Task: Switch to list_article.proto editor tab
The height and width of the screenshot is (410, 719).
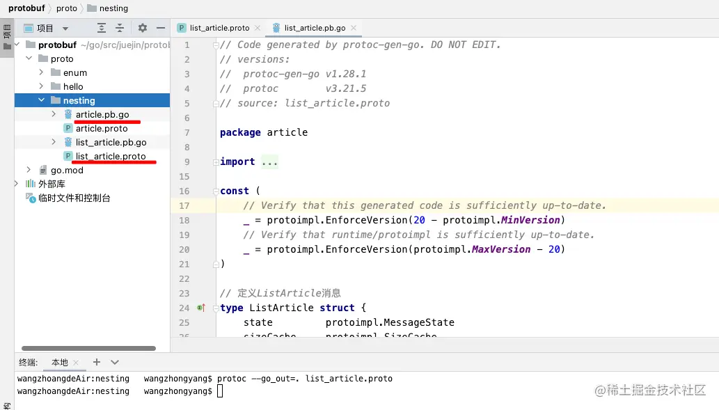Action: point(219,28)
